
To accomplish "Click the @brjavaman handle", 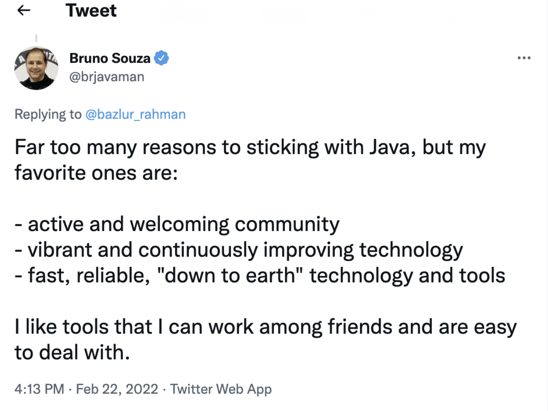I will (106, 76).
